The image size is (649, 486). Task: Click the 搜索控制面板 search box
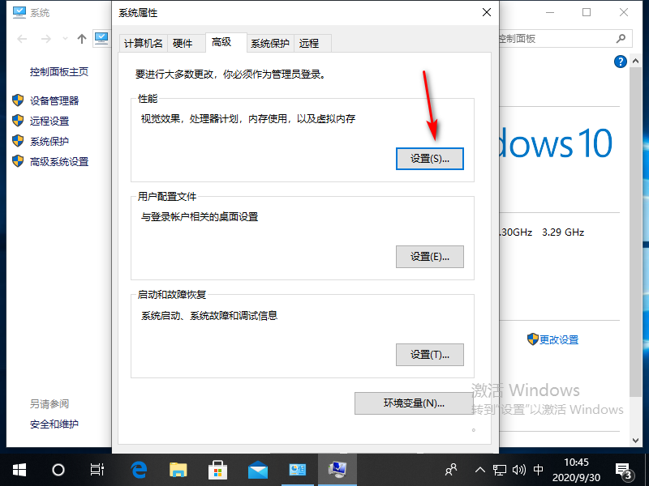coord(568,38)
